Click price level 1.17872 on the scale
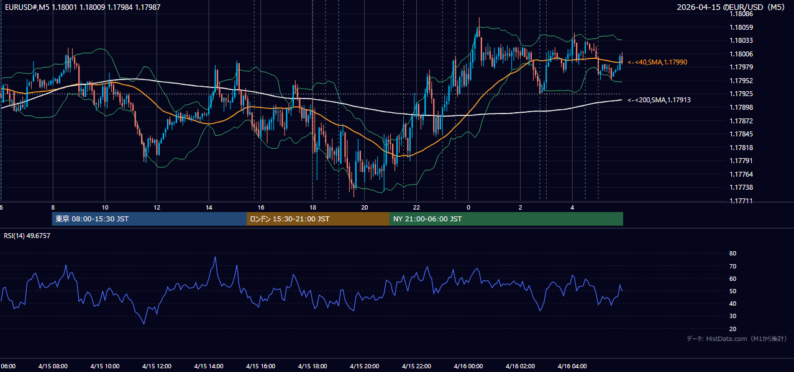 point(741,121)
